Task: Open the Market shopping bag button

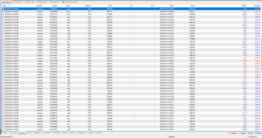Action: tap(233, 133)
